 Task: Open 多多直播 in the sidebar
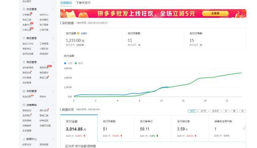[27, 131]
